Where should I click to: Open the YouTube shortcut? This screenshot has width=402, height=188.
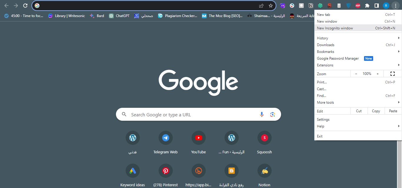pyautogui.click(x=198, y=142)
